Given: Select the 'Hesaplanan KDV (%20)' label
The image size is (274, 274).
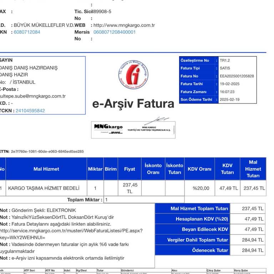Looking at the screenshot, I should click(x=202, y=219).
